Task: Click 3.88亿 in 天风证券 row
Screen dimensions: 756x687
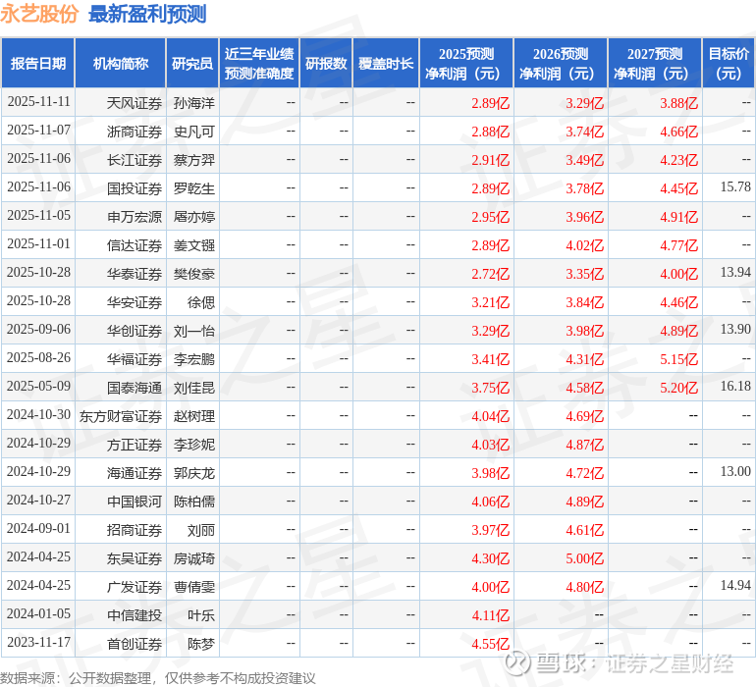Action: coord(678,103)
